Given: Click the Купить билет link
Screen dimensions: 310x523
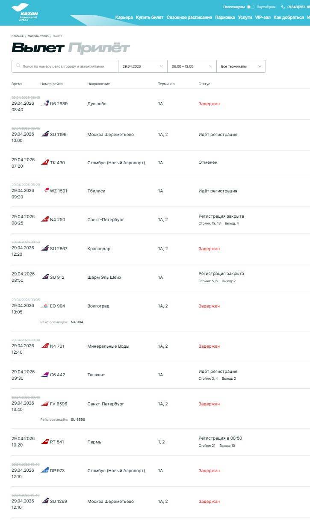Looking at the screenshot, I should pos(150,18).
